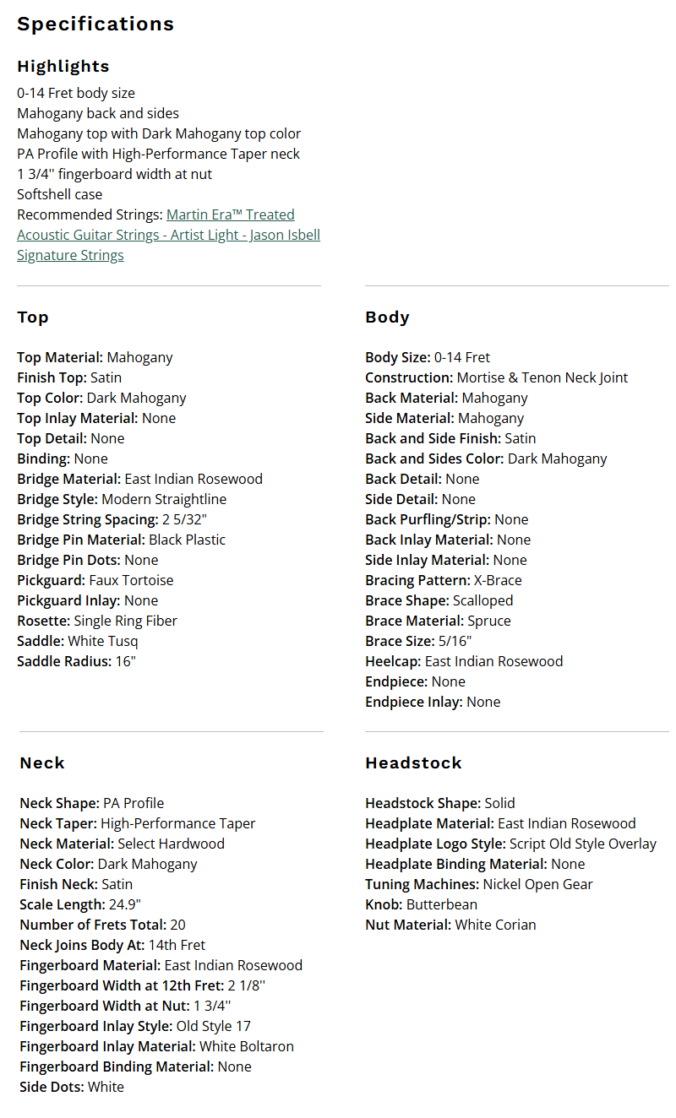Click the Construction Mortise & Tenon line

(x=496, y=377)
